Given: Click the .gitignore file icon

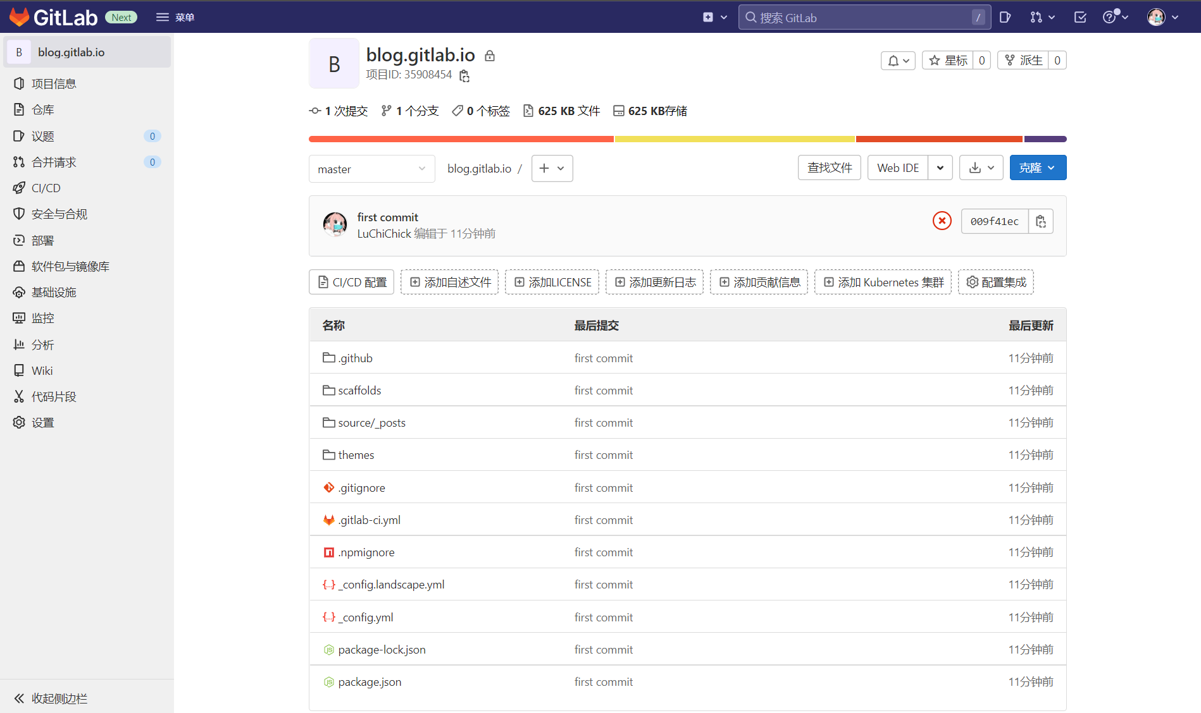Looking at the screenshot, I should 329,487.
